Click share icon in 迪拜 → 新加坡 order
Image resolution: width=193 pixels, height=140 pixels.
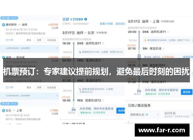coord(7,87)
